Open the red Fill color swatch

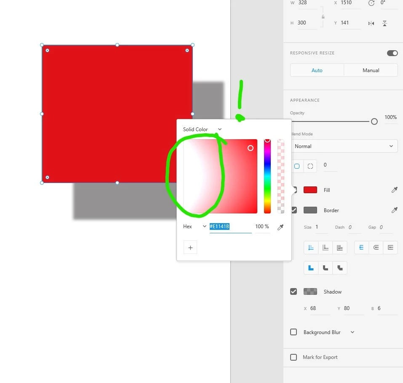pyautogui.click(x=310, y=190)
